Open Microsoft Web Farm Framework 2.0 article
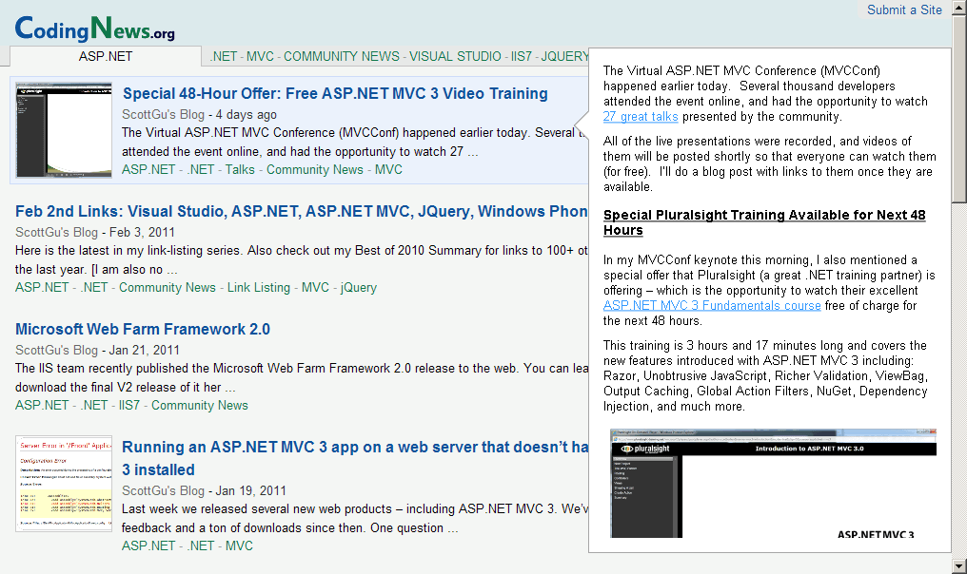967x574 pixels. pos(143,329)
